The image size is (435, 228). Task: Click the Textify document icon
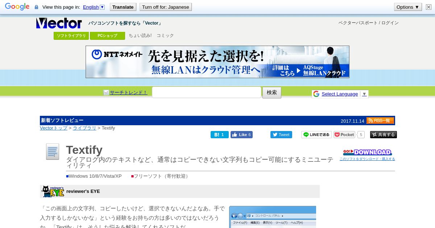pyautogui.click(x=53, y=152)
